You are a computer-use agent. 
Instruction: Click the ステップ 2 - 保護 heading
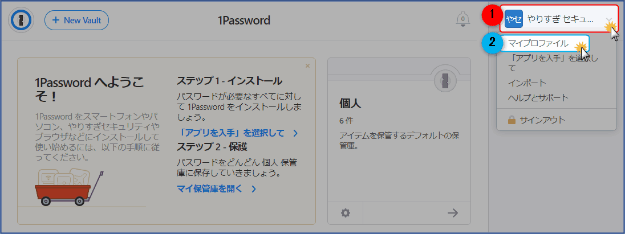(212, 147)
